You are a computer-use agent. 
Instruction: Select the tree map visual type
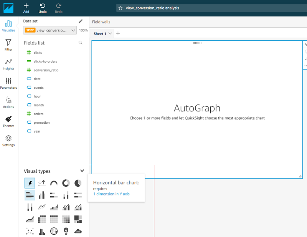point(78,219)
